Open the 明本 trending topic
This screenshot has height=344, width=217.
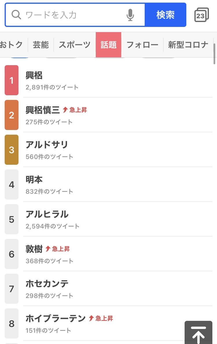pos(34,180)
